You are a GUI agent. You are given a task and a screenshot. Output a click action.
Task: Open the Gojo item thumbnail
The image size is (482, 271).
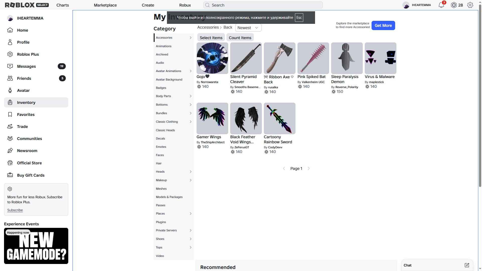click(x=212, y=58)
